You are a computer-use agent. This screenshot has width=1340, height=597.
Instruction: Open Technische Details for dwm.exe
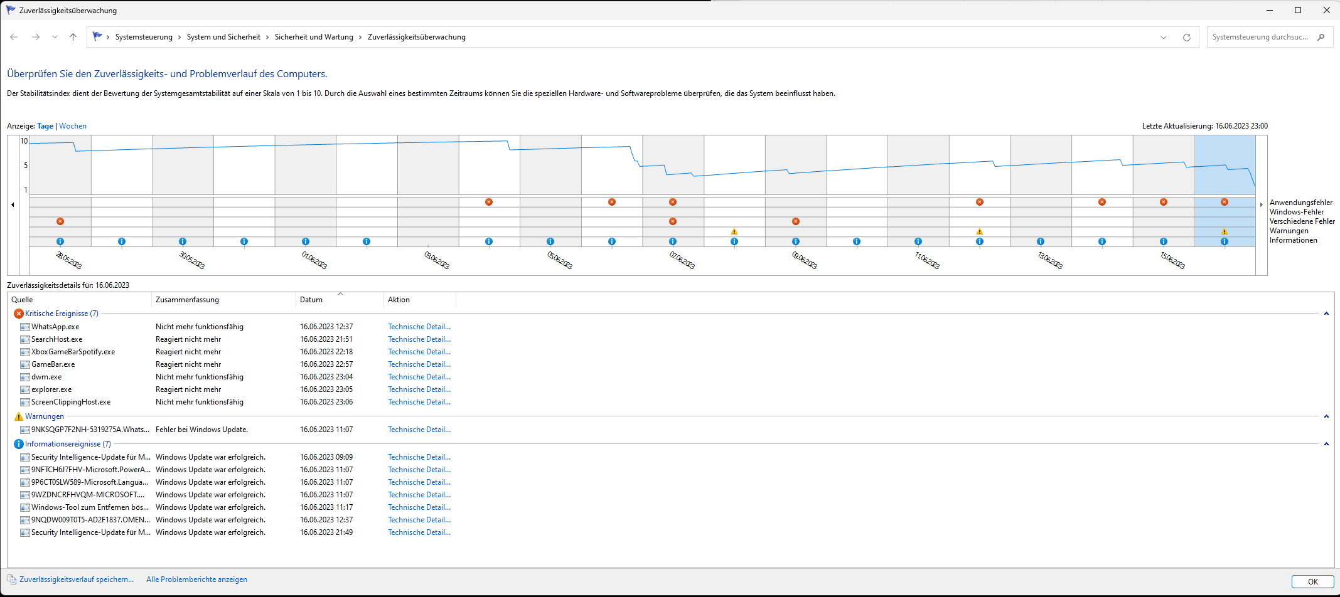[x=419, y=377]
